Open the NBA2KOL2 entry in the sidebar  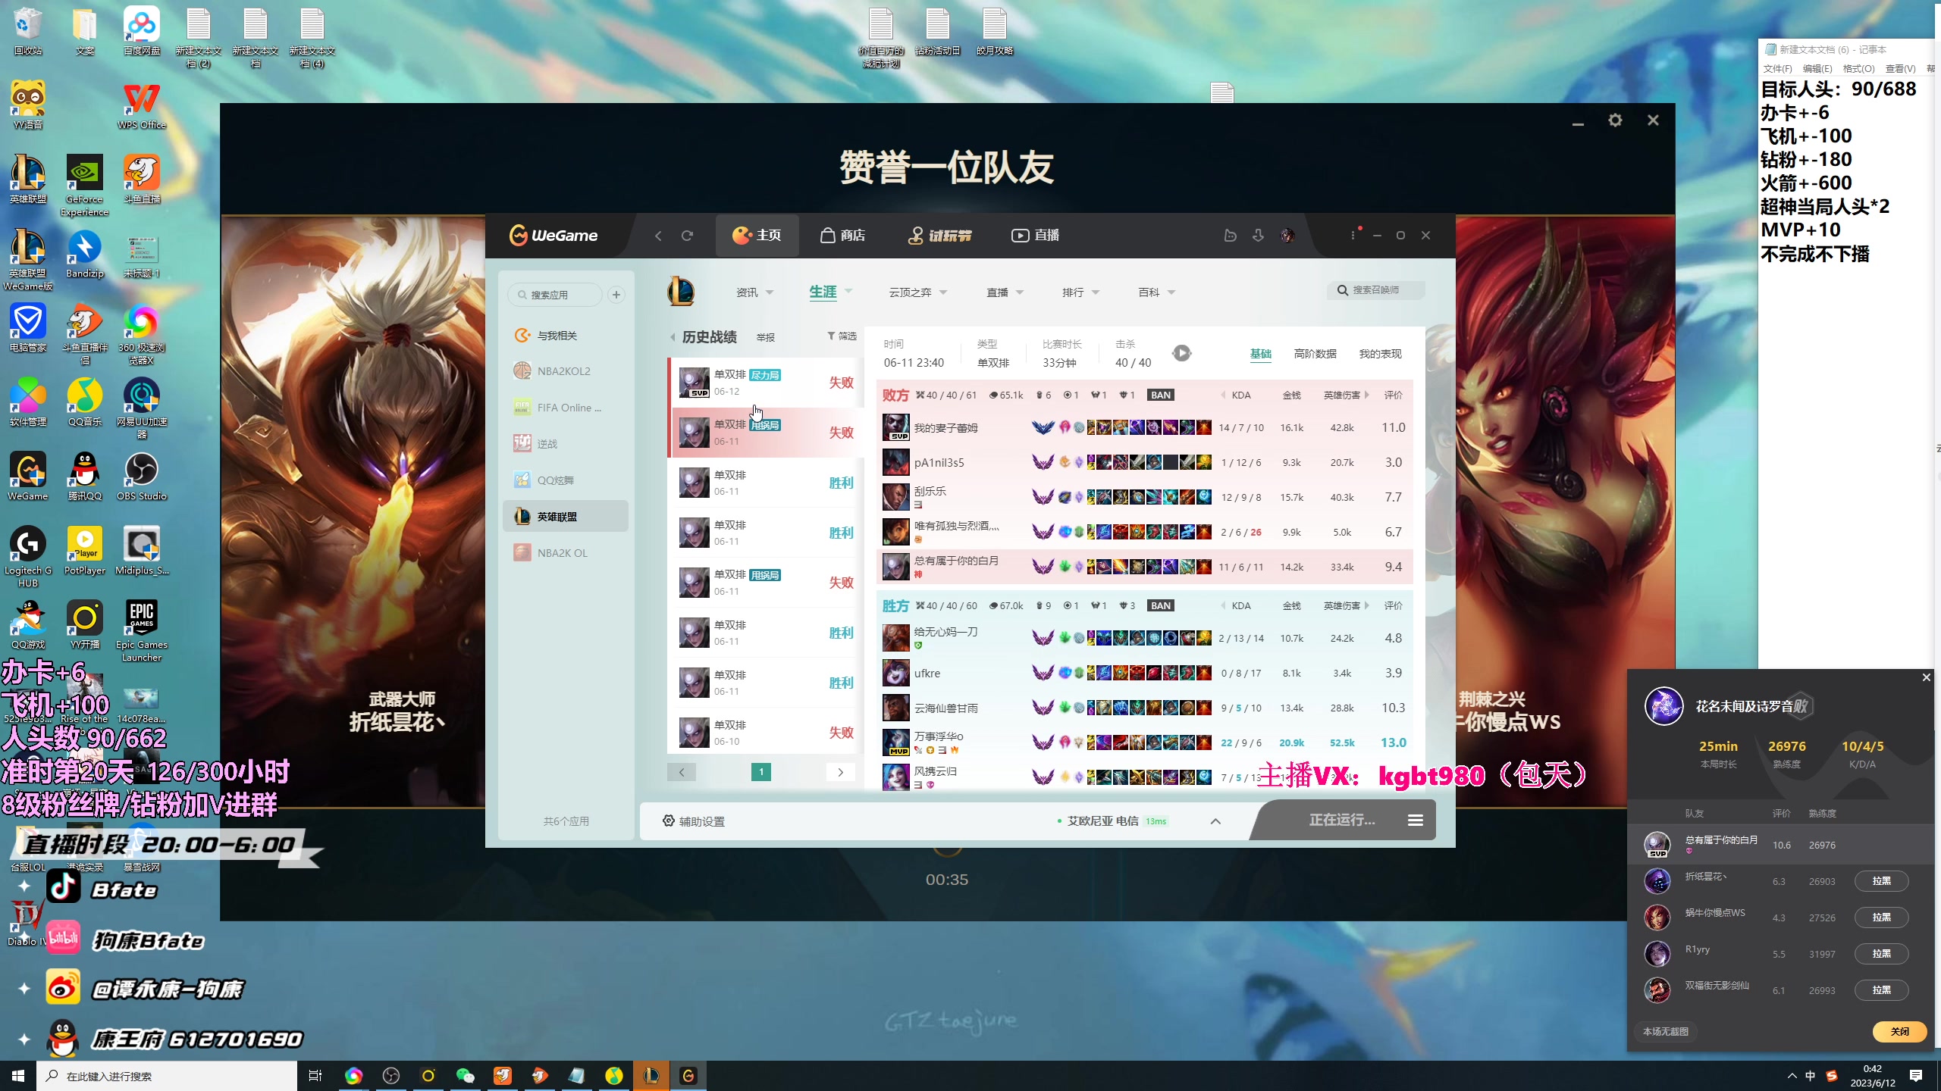[x=563, y=370]
